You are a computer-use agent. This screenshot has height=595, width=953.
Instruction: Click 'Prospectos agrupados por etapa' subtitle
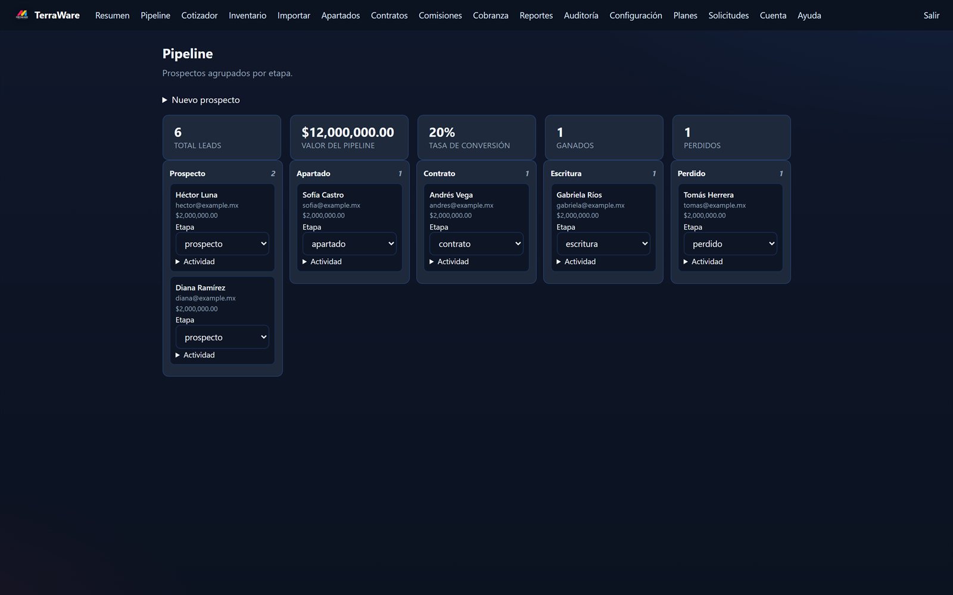click(x=227, y=73)
